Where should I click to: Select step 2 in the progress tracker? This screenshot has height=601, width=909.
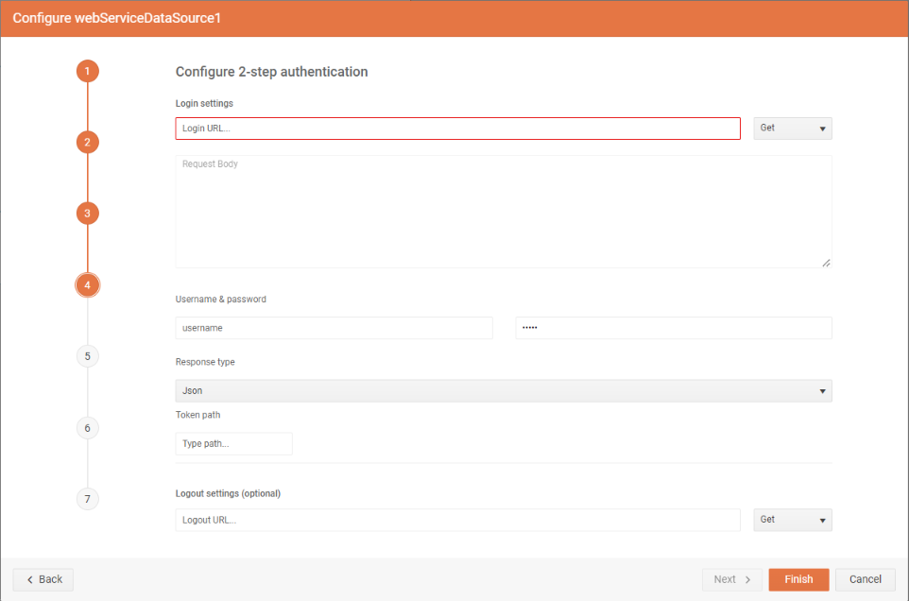click(x=87, y=142)
